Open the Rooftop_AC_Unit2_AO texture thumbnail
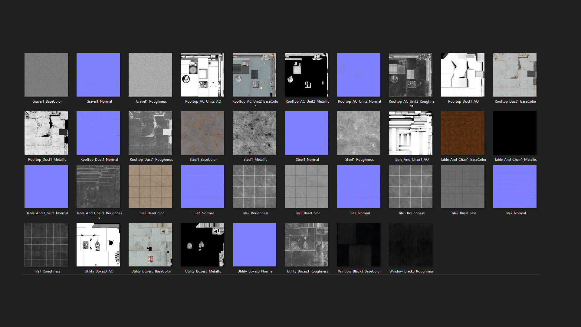 [202, 75]
